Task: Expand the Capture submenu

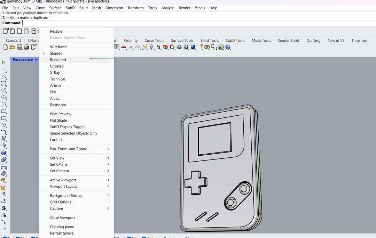Action: 76,208
